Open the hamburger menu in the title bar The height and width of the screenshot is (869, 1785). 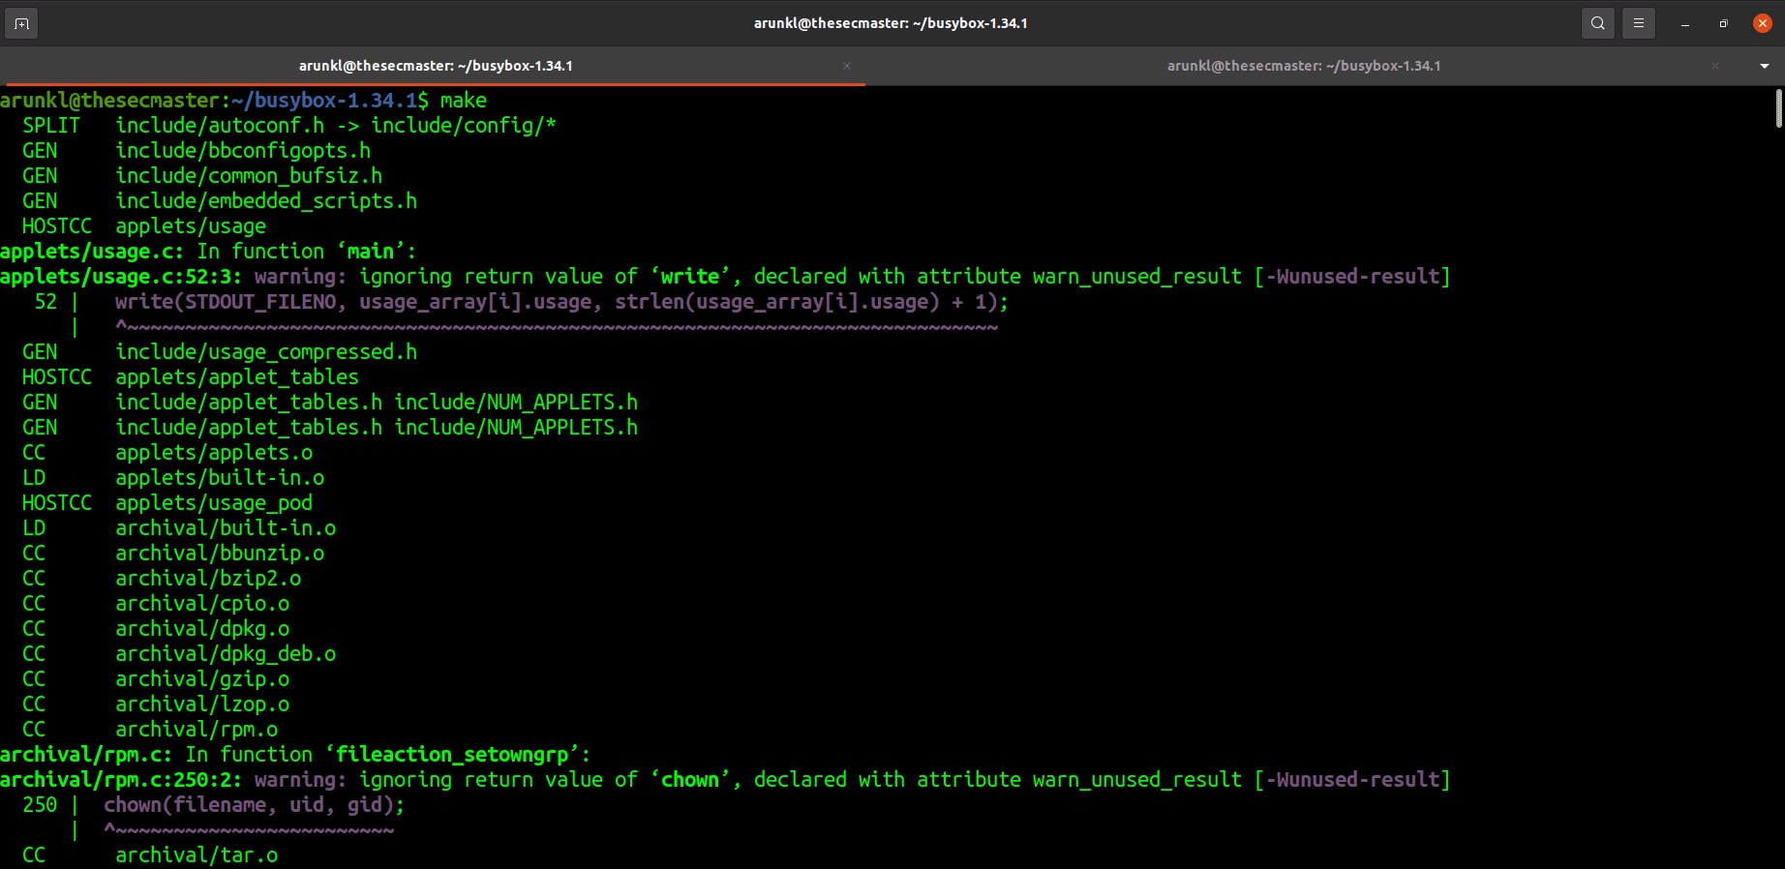coord(1638,23)
